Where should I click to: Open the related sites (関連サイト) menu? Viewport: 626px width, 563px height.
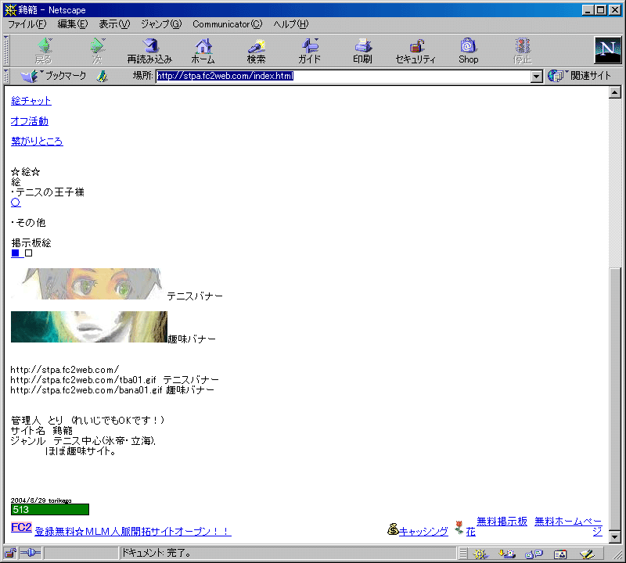pos(580,75)
